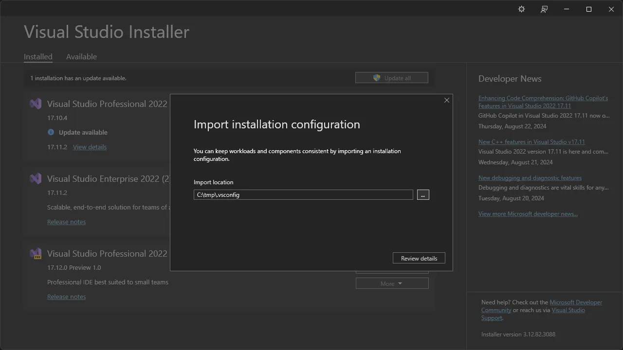Image resolution: width=623 pixels, height=350 pixels.
Task: Open the GitHub Copilot features news article
Action: tap(543, 102)
